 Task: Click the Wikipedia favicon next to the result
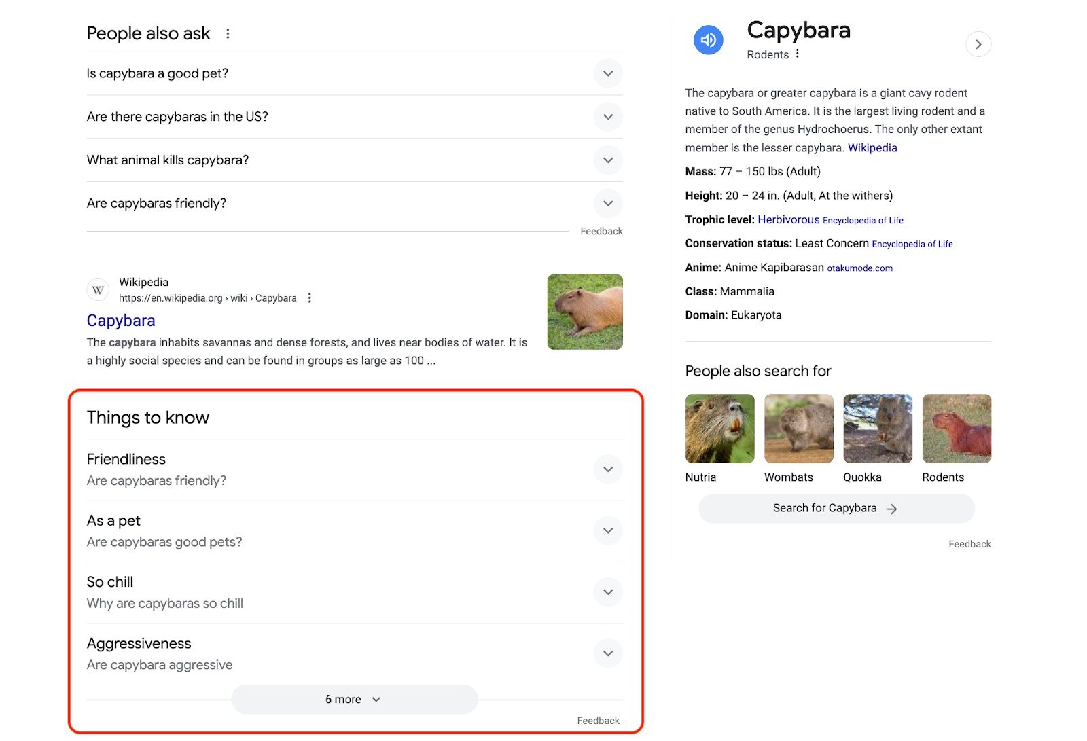coord(98,289)
